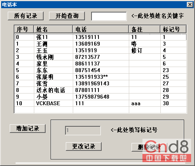
Task: Click the 所有记录 button
Action: click(26, 16)
